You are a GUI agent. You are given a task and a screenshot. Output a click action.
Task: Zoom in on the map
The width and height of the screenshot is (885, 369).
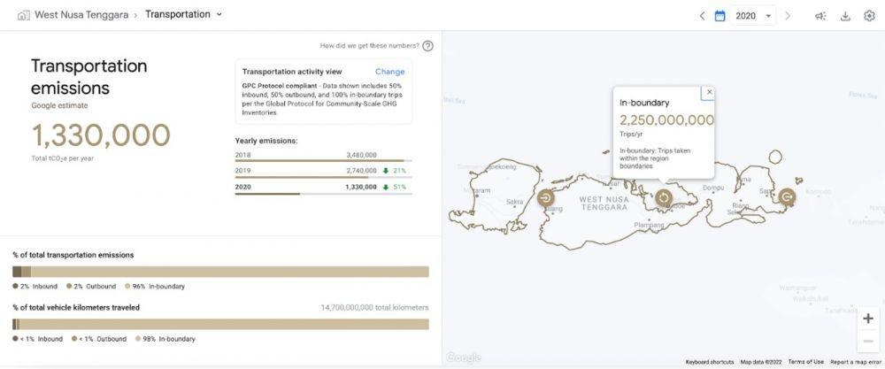868,319
